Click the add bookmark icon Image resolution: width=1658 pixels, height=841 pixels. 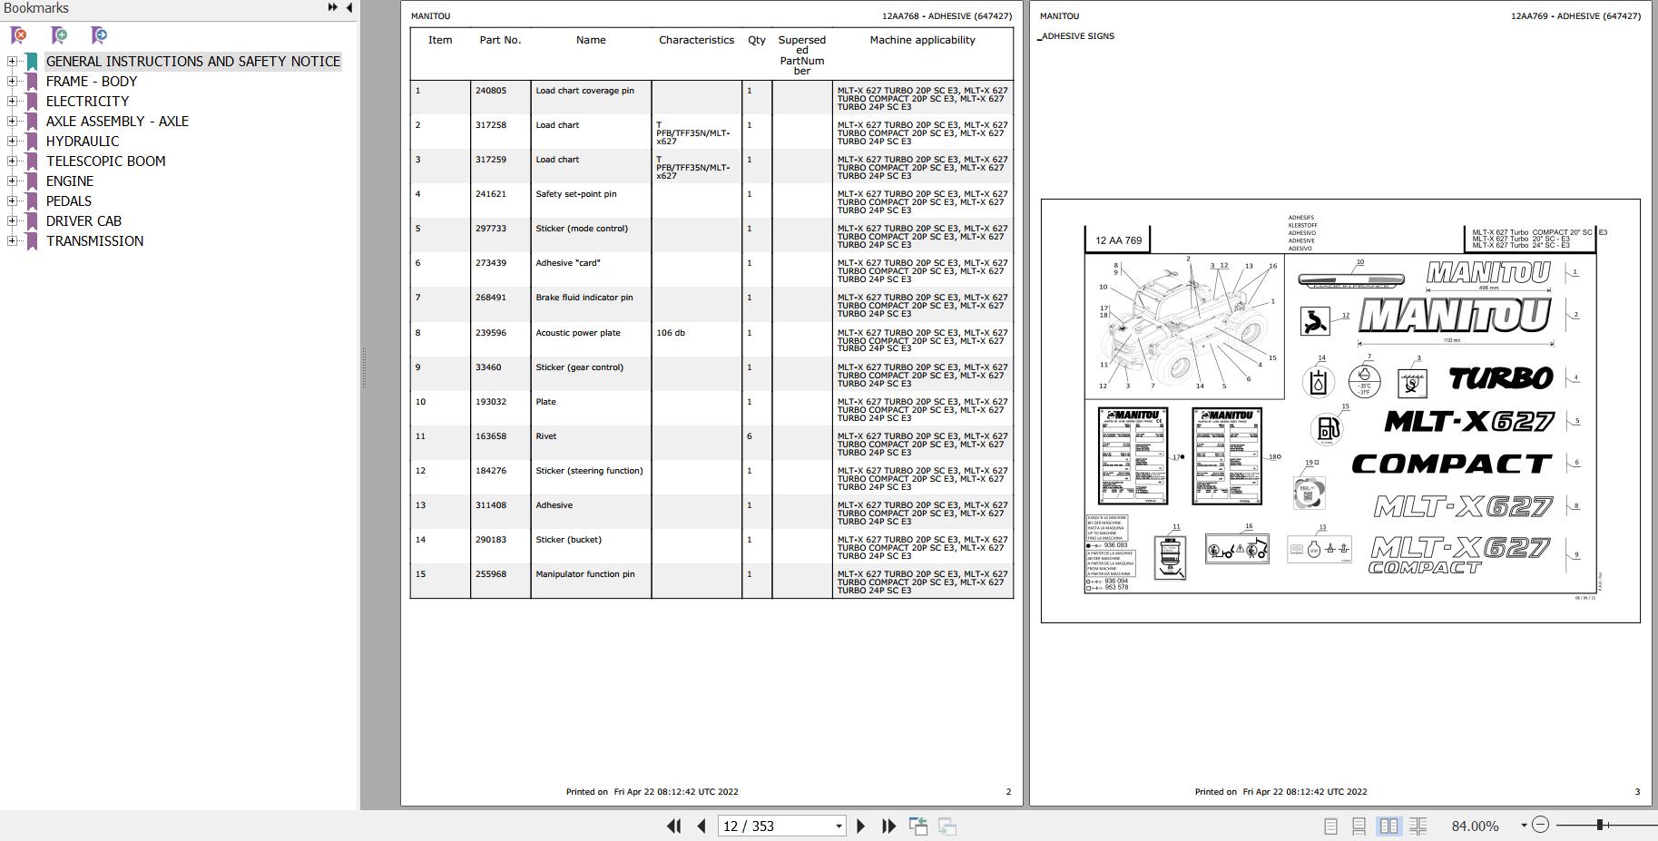[59, 35]
